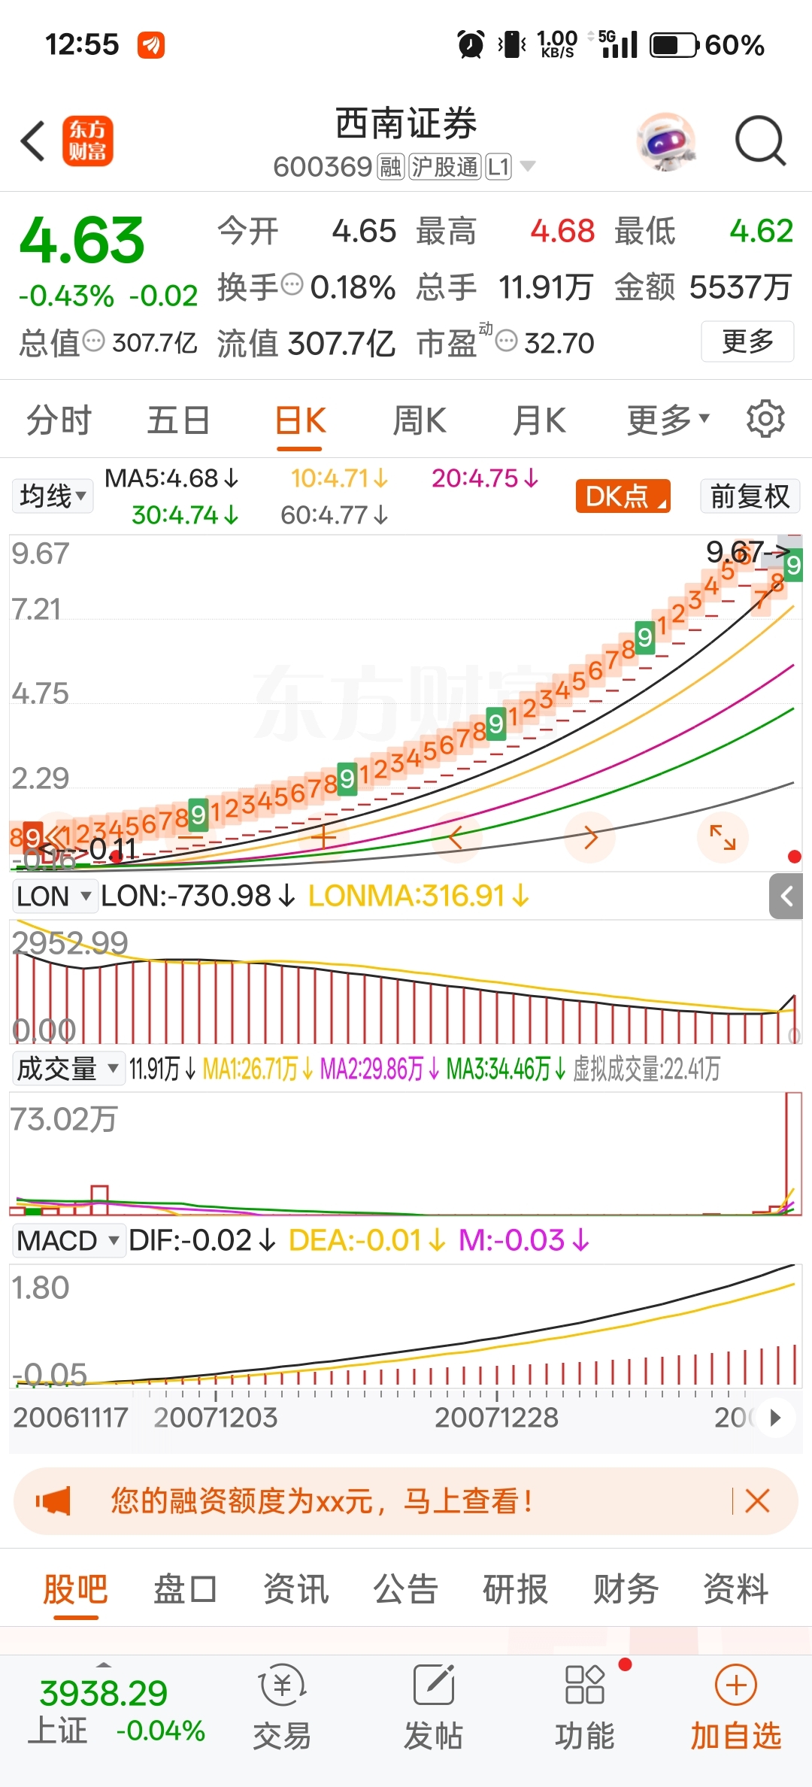Tap the L1 level badge
Viewport: 812px width, 1787px height.
point(498,166)
